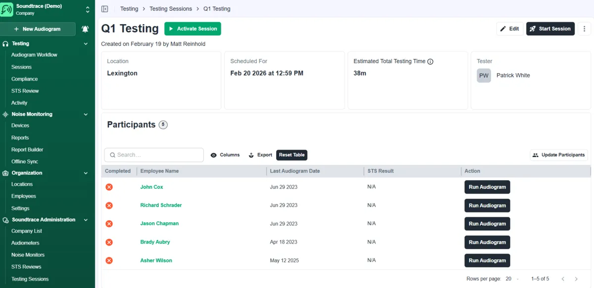594x288 pixels.
Task: Go to STS Review in sidebar
Action: 25,91
